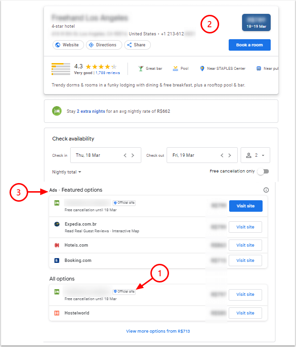Screen dimensions: 296x347
Task: Click the Pool amenity icon
Action: [x=176, y=68]
